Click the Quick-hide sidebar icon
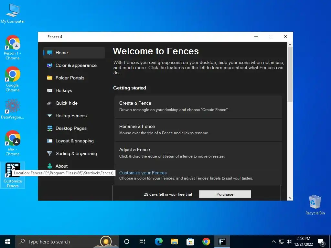Viewport: 331px width, 248px height. coord(49,103)
